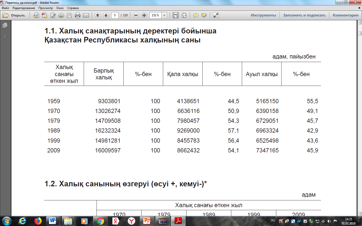
Task: Click the 1989 year row label in the first table
Action: (x=54, y=131)
